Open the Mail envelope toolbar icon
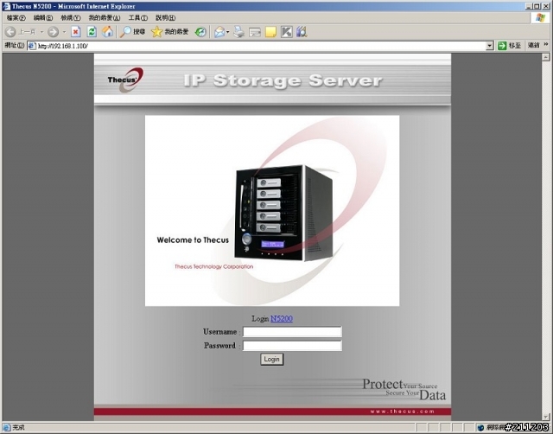The height and width of the screenshot is (434, 553). point(219,32)
